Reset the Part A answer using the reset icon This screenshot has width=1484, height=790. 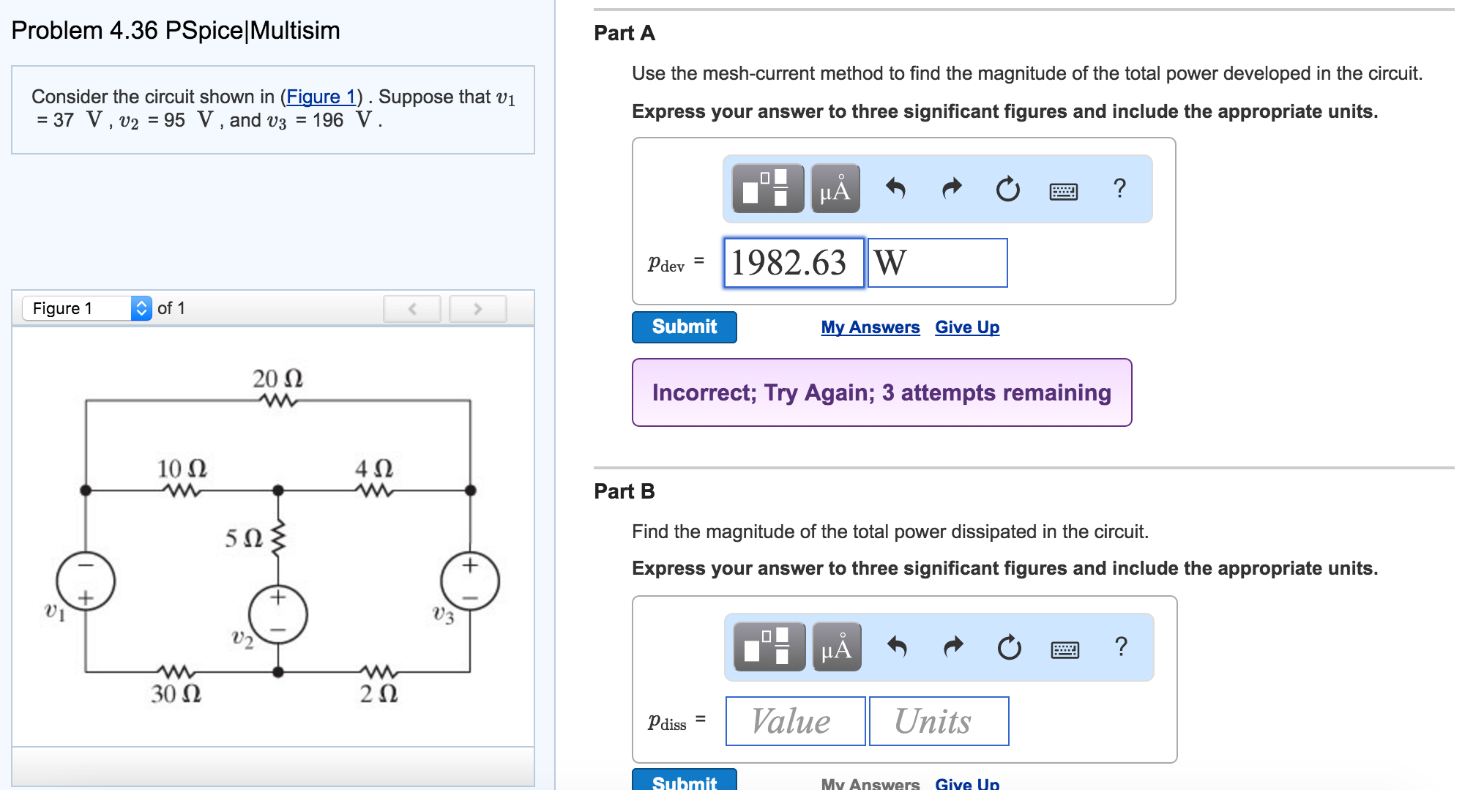1007,189
